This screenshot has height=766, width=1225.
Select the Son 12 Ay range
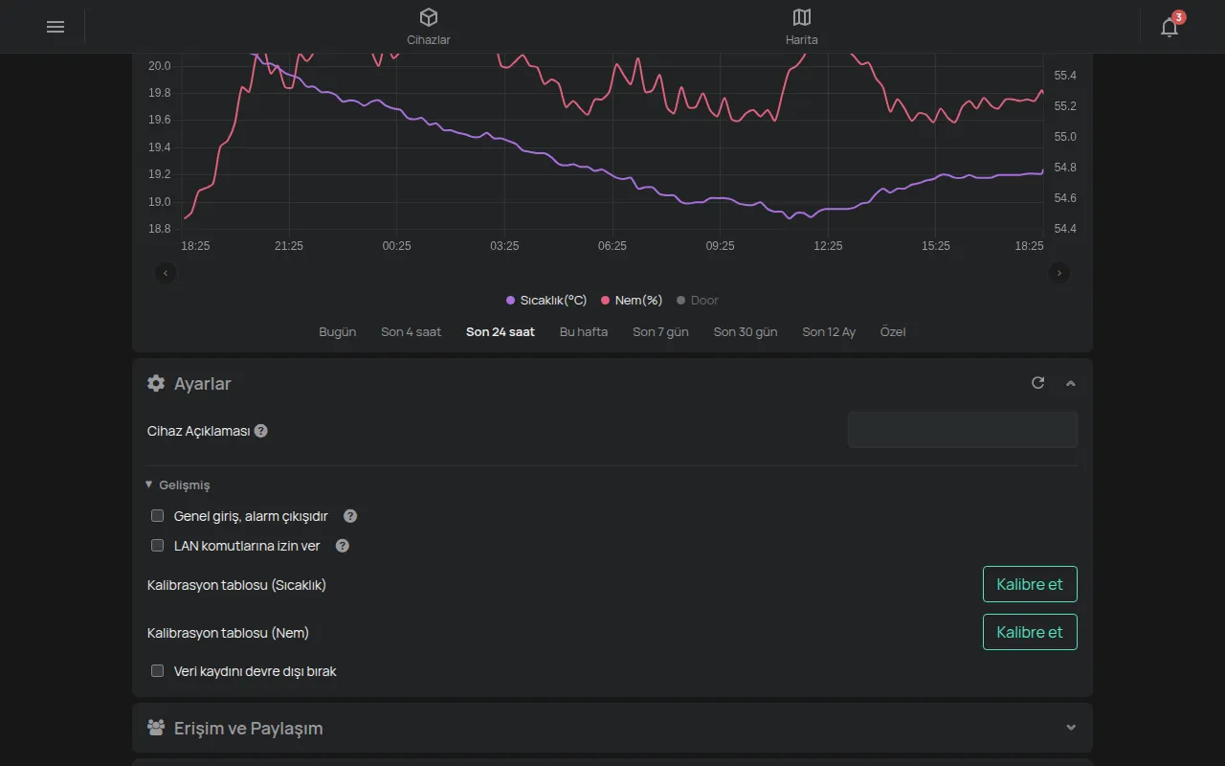tap(829, 332)
